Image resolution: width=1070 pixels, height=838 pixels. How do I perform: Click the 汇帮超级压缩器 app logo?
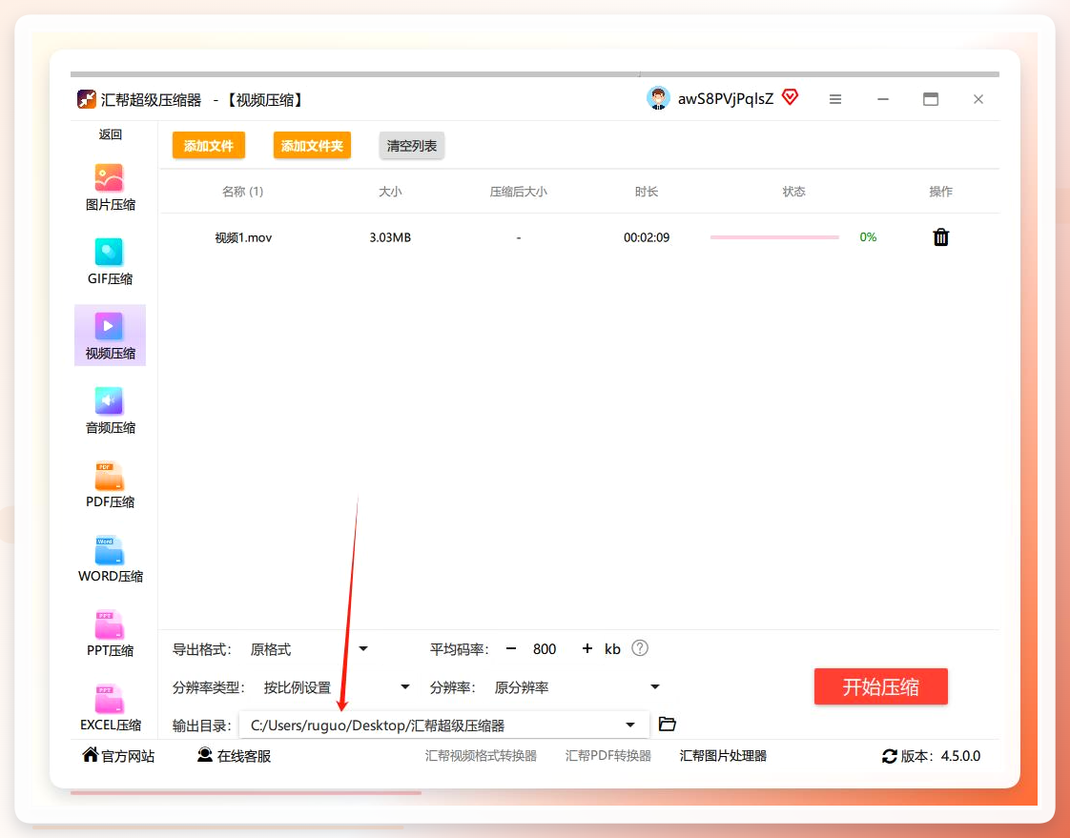click(x=87, y=100)
